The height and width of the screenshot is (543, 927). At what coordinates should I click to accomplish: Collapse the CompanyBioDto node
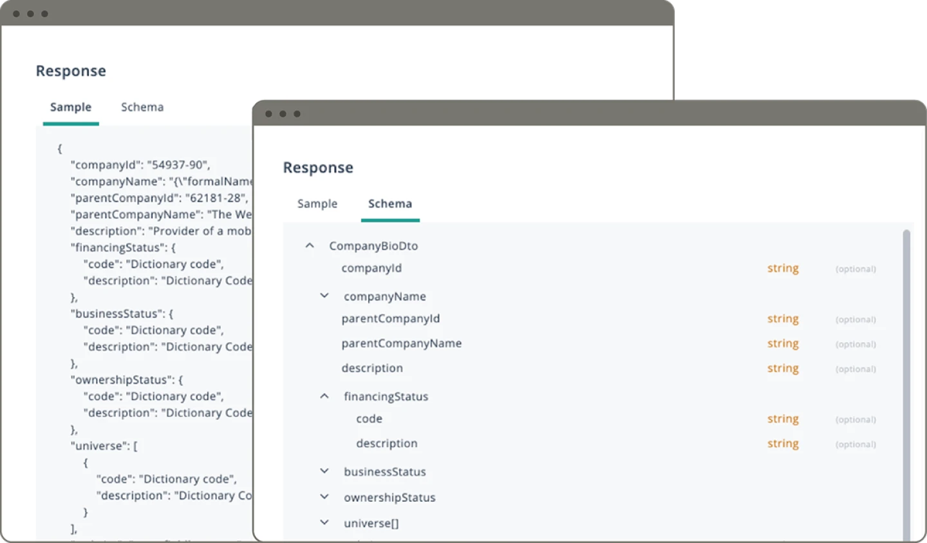(310, 245)
